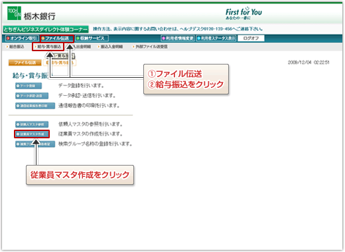Click the text 従業員マスタの作成を行います。
The width and height of the screenshot is (345, 252).
pos(90,134)
